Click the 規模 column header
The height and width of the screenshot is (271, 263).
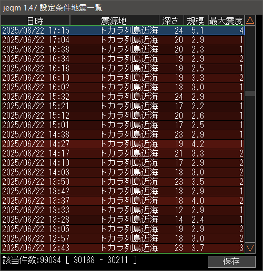point(196,20)
